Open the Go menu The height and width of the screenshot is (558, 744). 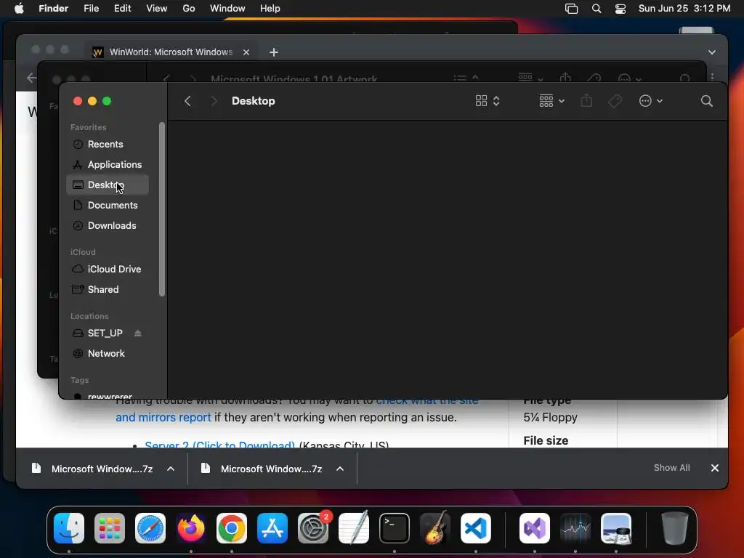pyautogui.click(x=189, y=9)
